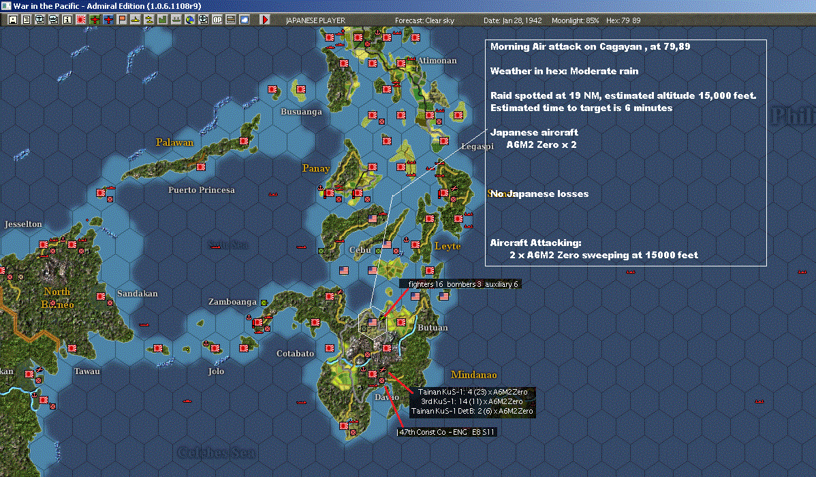Viewport: 816px width, 477px height.
Task: Open the document list report icon
Action: pyautogui.click(x=26, y=20)
